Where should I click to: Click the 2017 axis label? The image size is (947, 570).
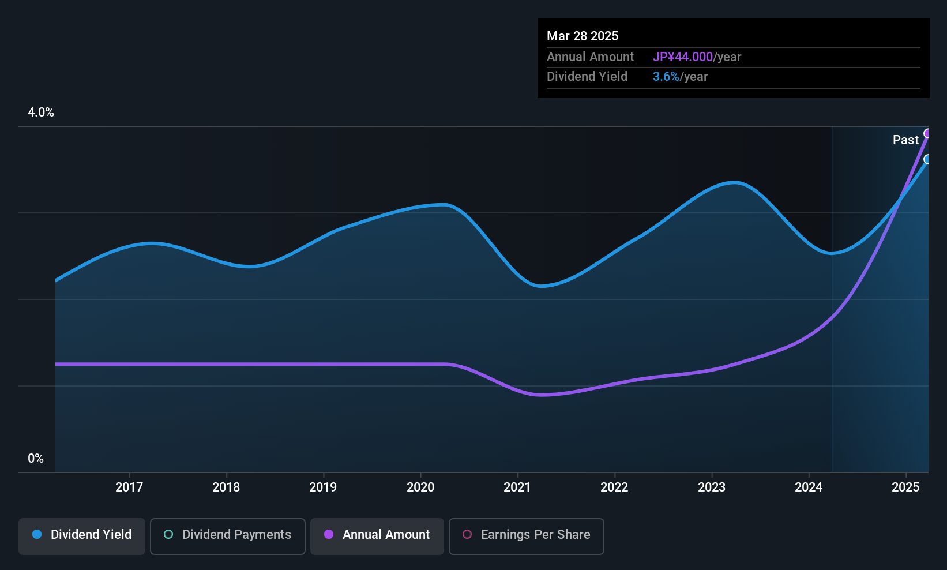(129, 487)
